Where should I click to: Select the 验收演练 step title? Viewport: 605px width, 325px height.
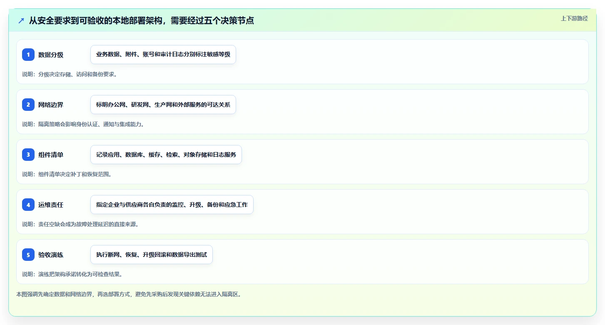click(51, 255)
